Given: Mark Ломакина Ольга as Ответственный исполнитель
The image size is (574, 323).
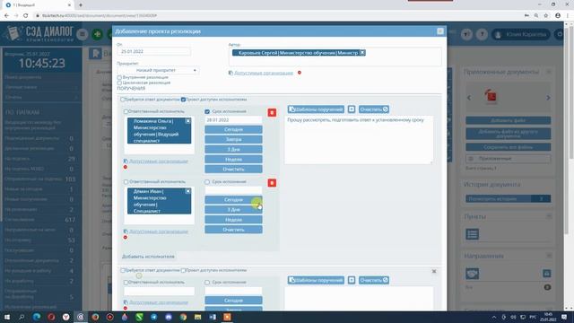Looking at the screenshot, I should (x=126, y=111).
